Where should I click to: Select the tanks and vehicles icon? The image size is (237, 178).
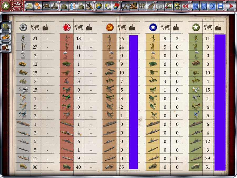(125, 6)
